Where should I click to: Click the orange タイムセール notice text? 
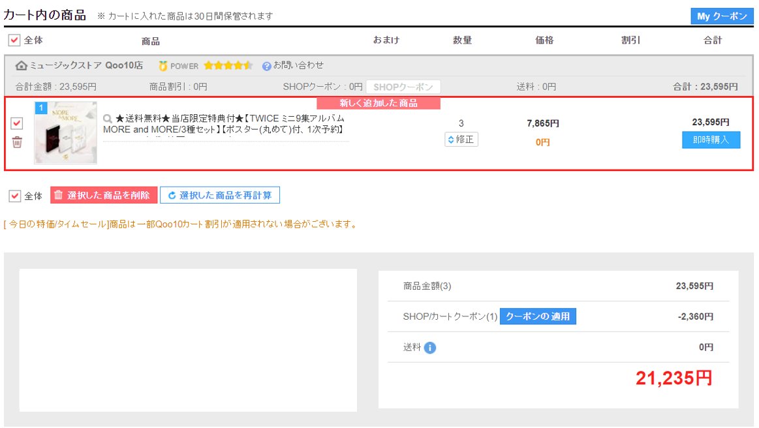pos(181,224)
